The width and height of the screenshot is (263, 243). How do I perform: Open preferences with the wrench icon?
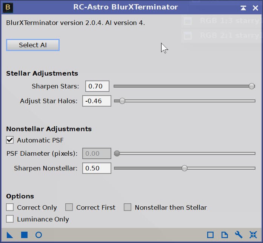coord(239,235)
